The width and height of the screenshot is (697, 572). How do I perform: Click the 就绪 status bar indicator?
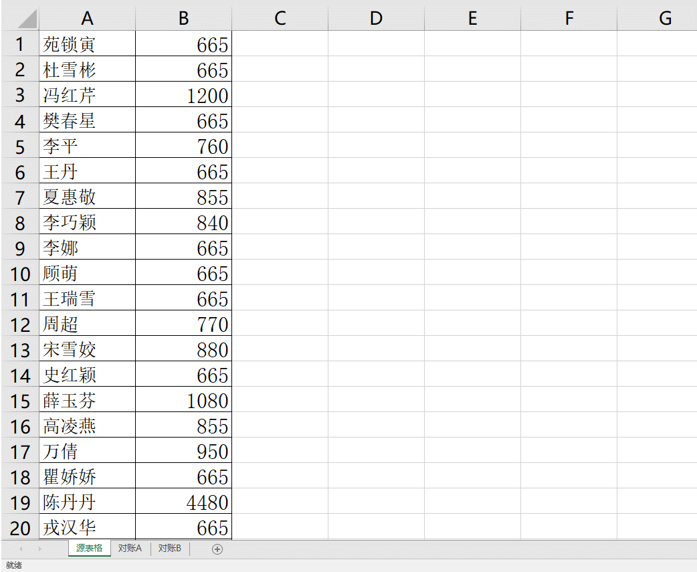click(14, 565)
